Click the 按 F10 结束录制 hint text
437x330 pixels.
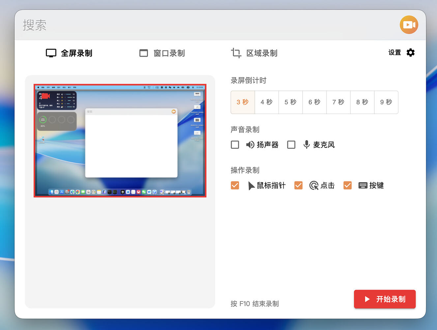[x=255, y=304]
